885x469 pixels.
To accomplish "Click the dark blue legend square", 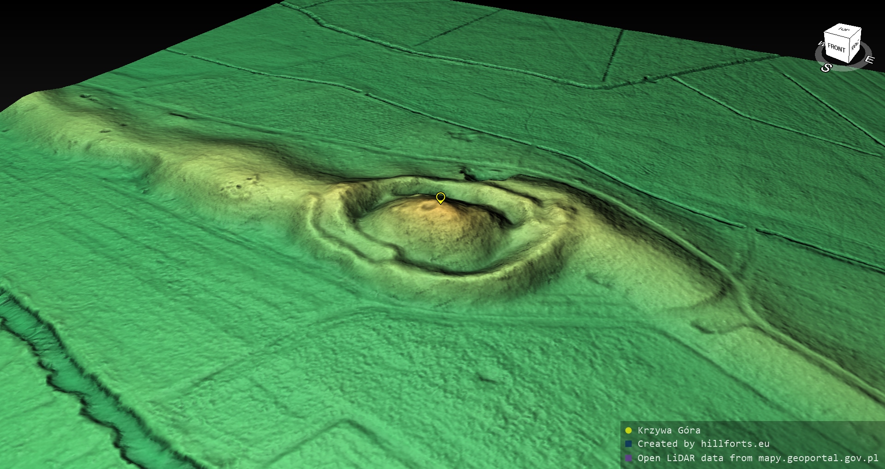I will pyautogui.click(x=628, y=444).
